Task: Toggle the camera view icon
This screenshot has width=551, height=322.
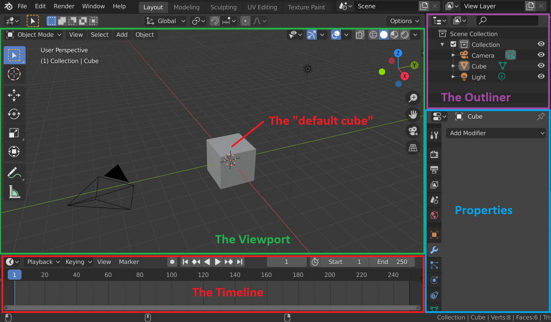Action: click(x=413, y=131)
